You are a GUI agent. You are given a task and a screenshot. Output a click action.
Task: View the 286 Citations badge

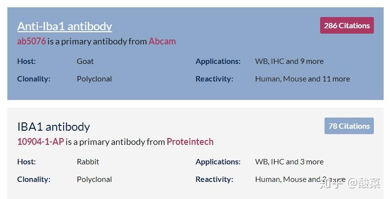(x=347, y=25)
